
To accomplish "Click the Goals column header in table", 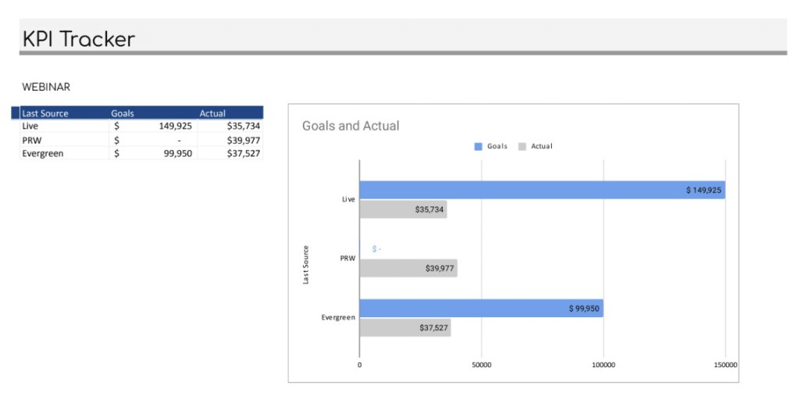I will tap(123, 113).
